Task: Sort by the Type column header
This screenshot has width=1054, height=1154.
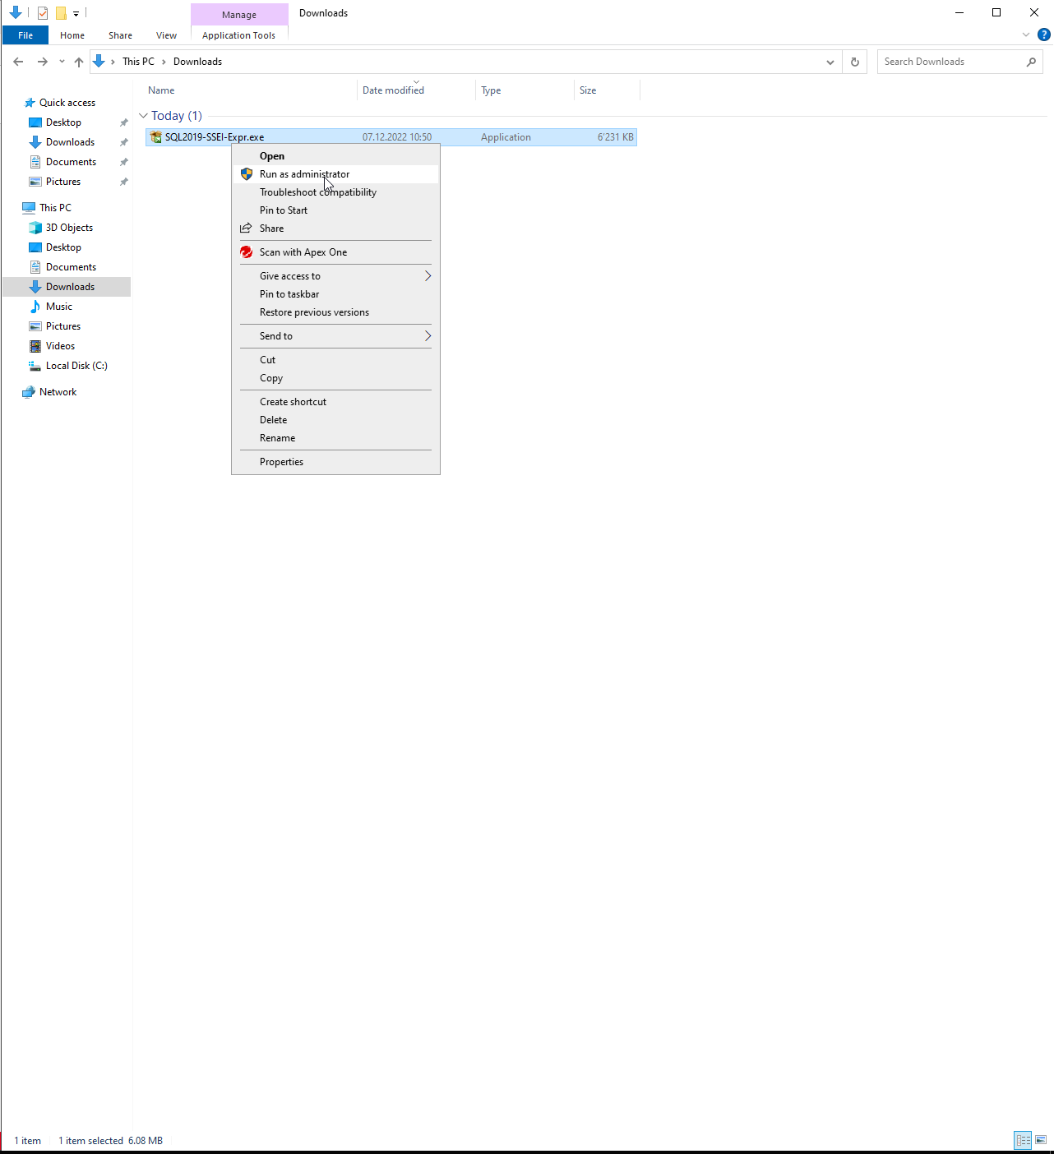Action: 491,90
